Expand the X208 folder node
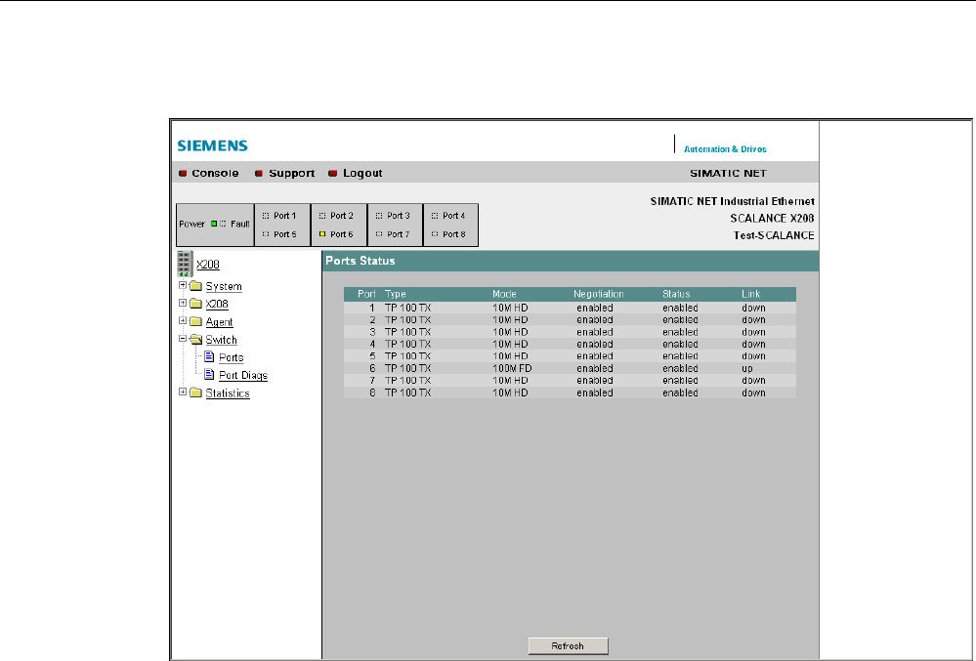 (x=183, y=303)
